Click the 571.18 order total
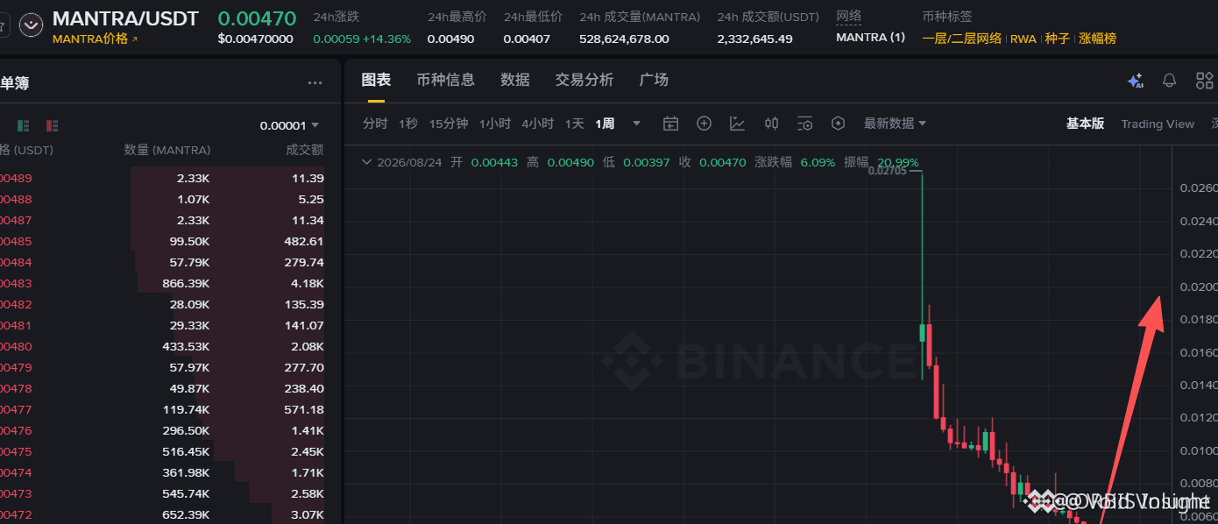This screenshot has height=524, width=1218. tap(304, 409)
